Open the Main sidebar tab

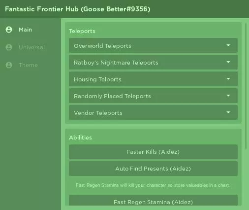(x=25, y=30)
